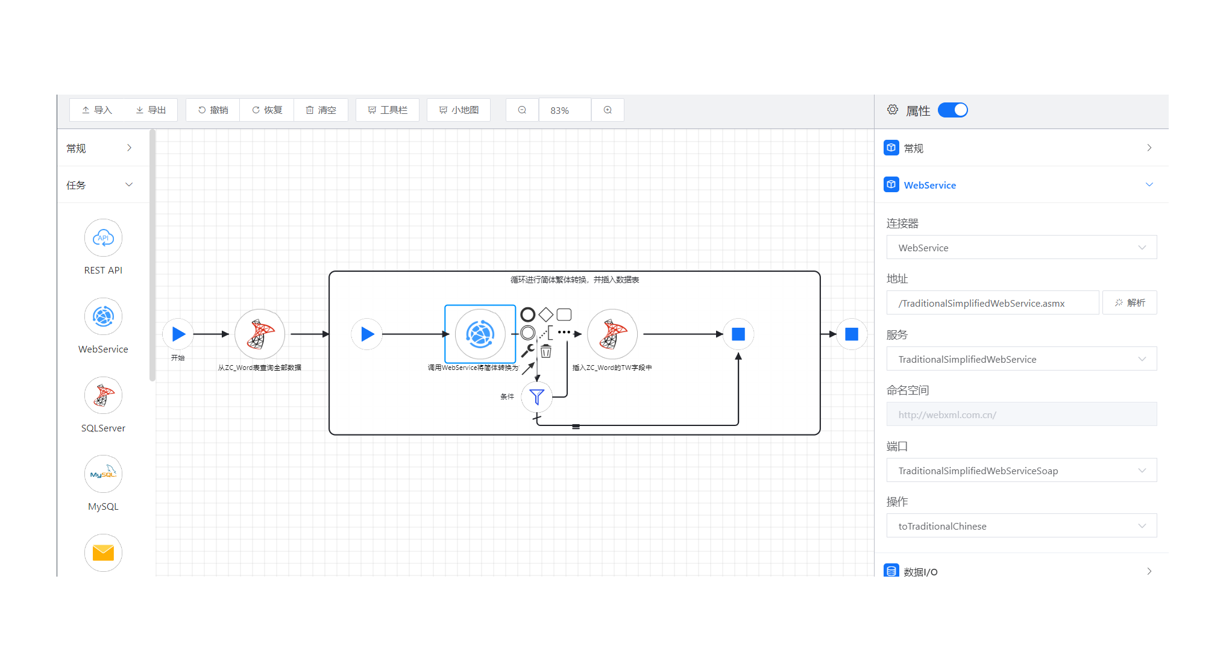
Task: Click the 导入 import button
Action: [97, 110]
